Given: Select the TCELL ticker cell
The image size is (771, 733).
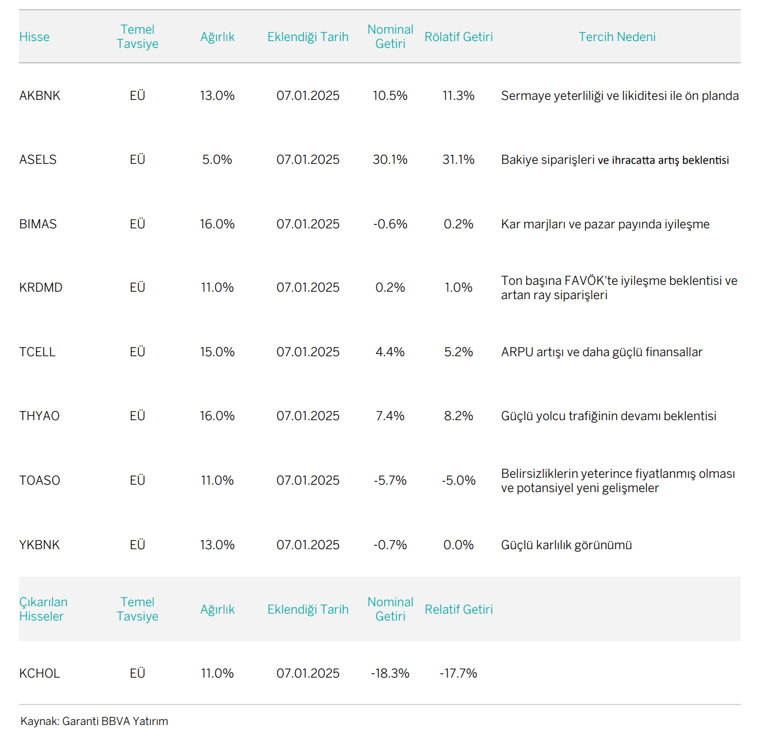Looking at the screenshot, I should coord(37,352).
